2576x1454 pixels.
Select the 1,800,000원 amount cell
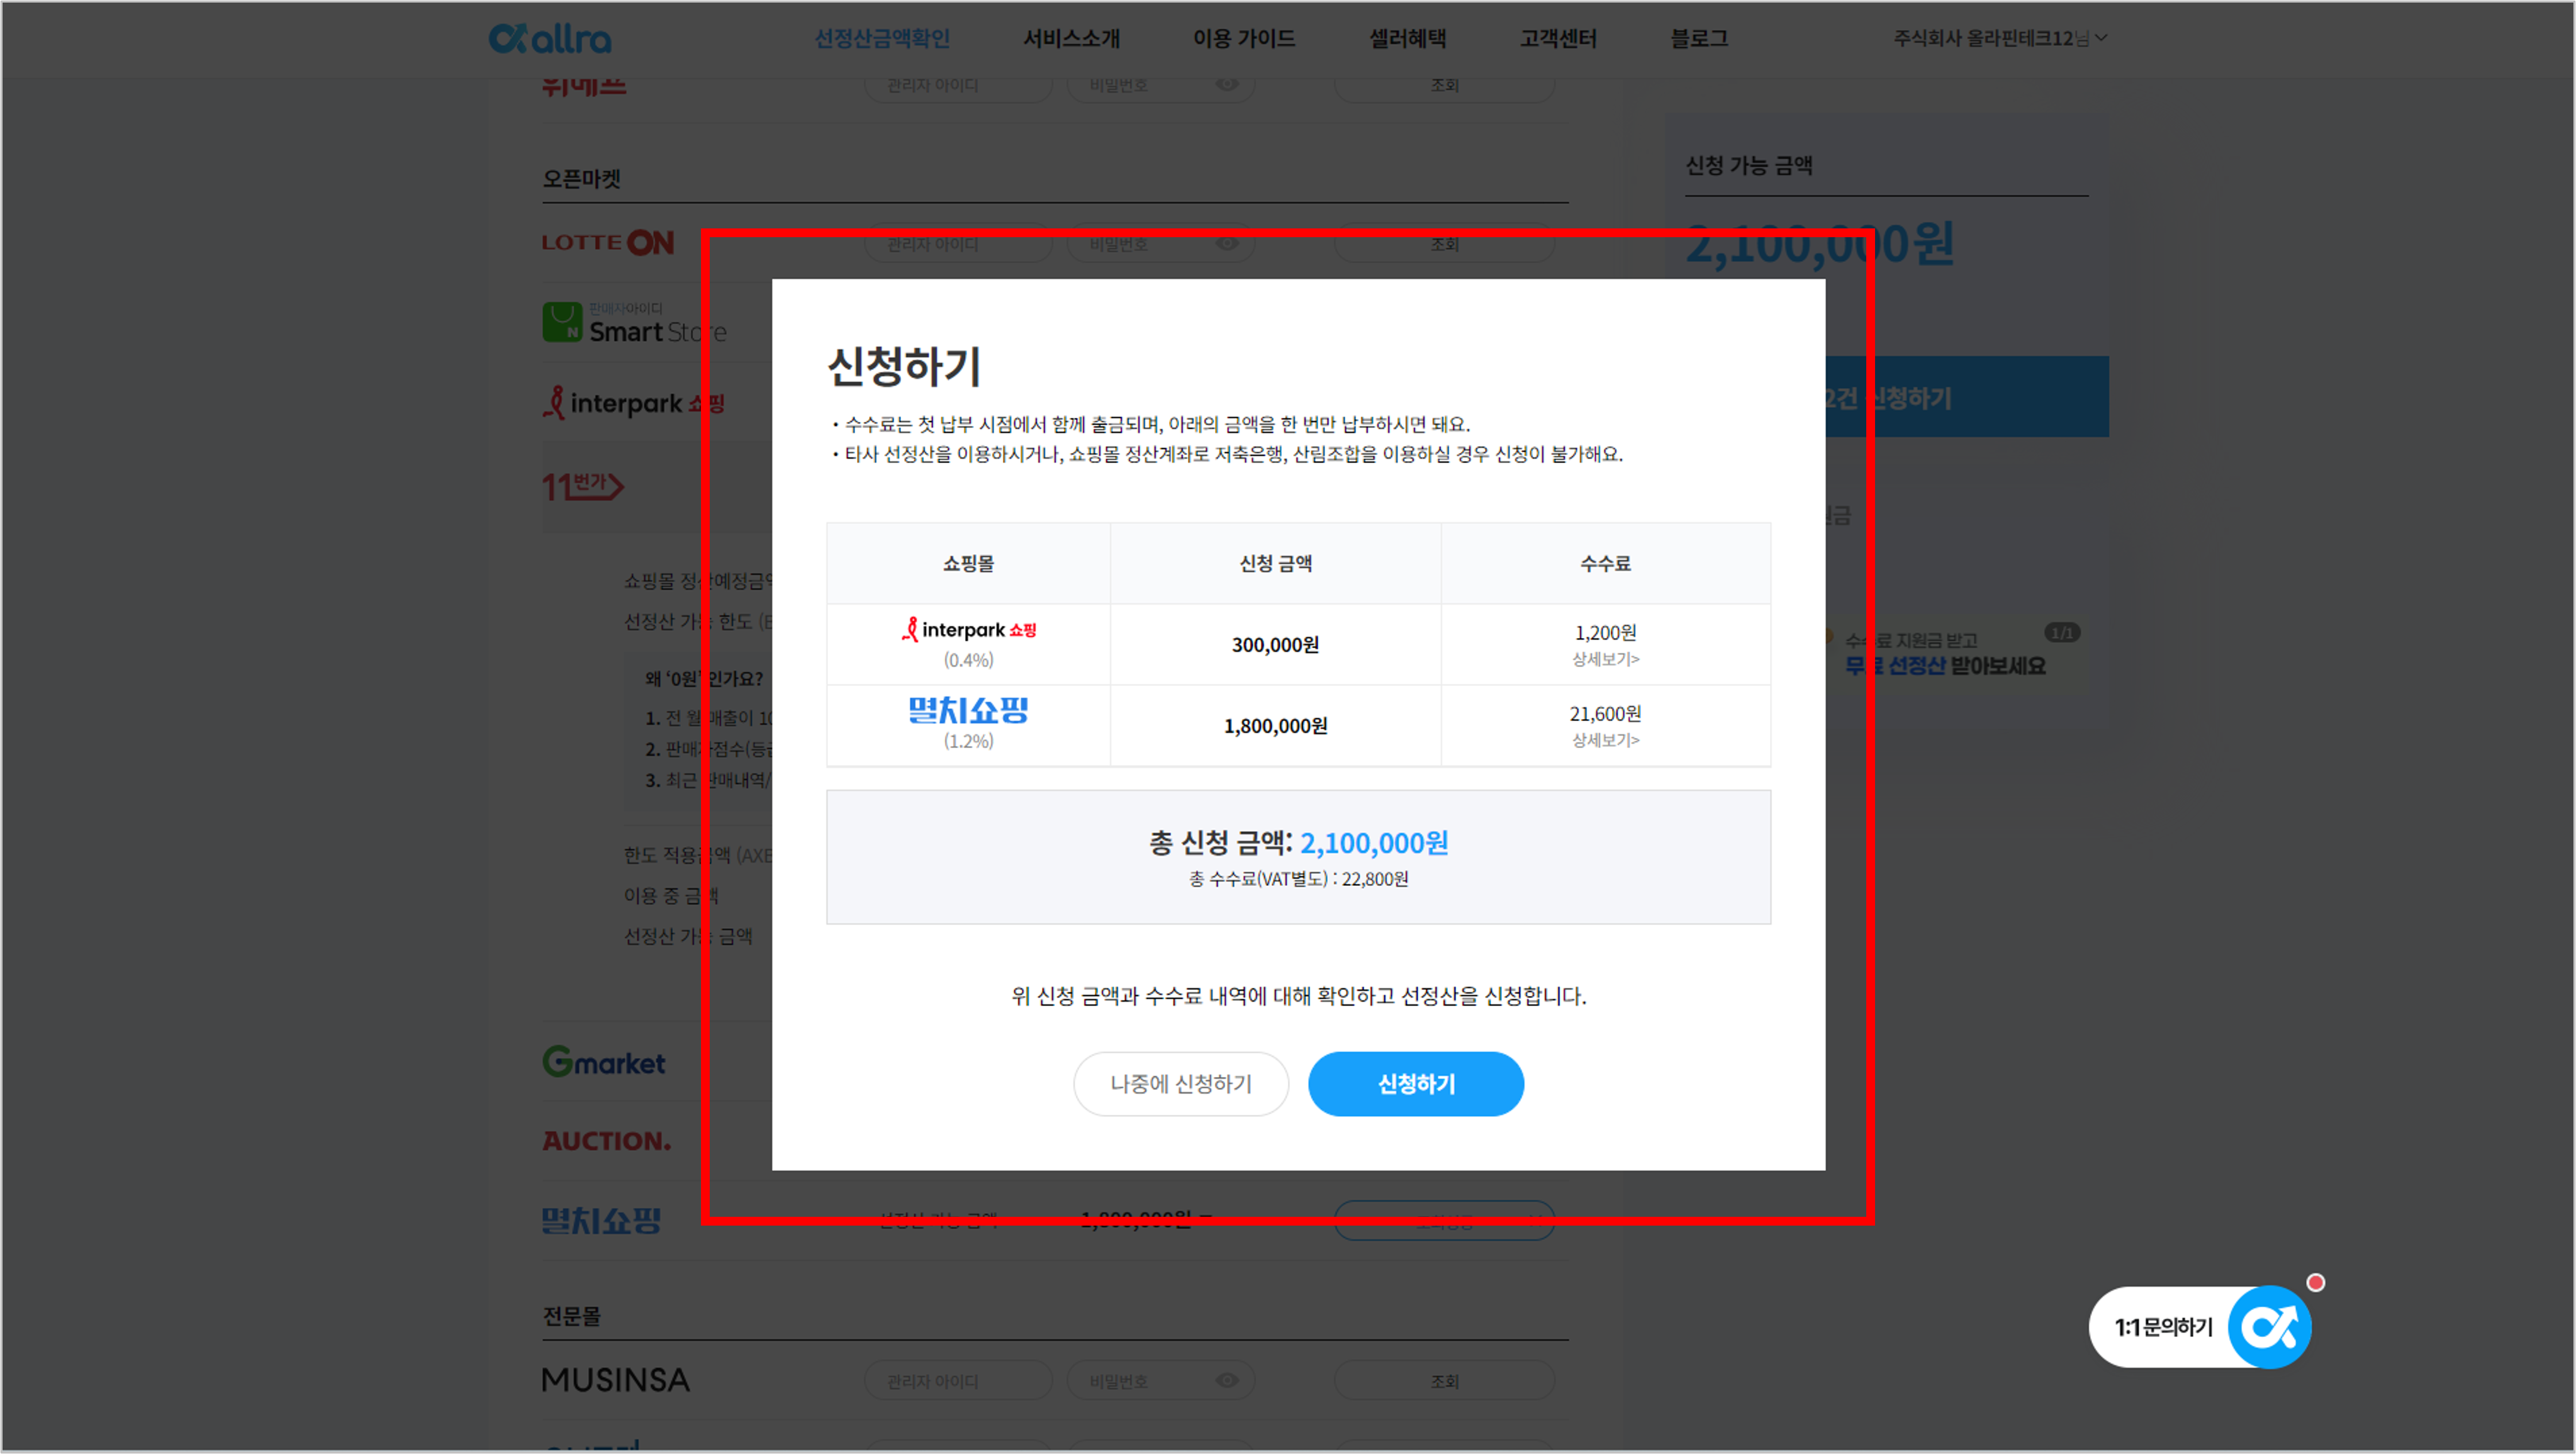1275,726
